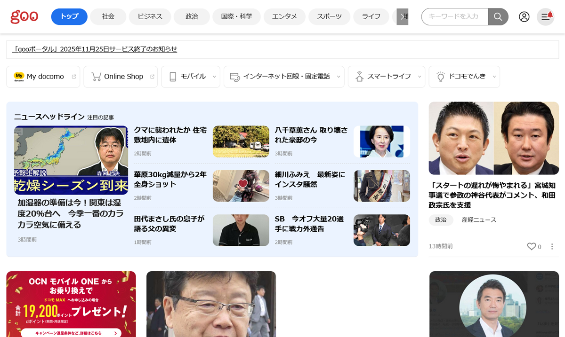Open the 細川ふみえ headline
Viewport: 565px width, 337px height.
310,180
